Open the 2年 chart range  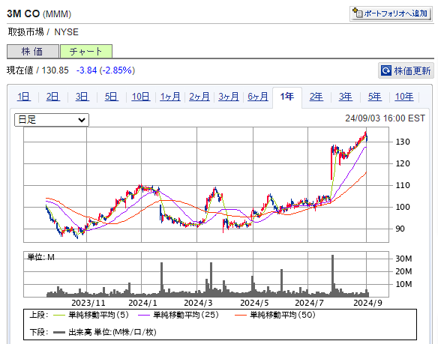[316, 97]
